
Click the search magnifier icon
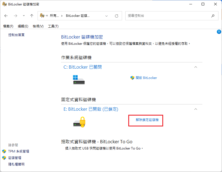pyautogui.click(x=213, y=16)
